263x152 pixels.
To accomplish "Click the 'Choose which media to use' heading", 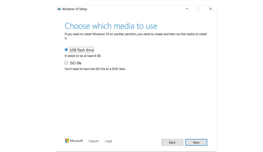I will click(111, 26).
